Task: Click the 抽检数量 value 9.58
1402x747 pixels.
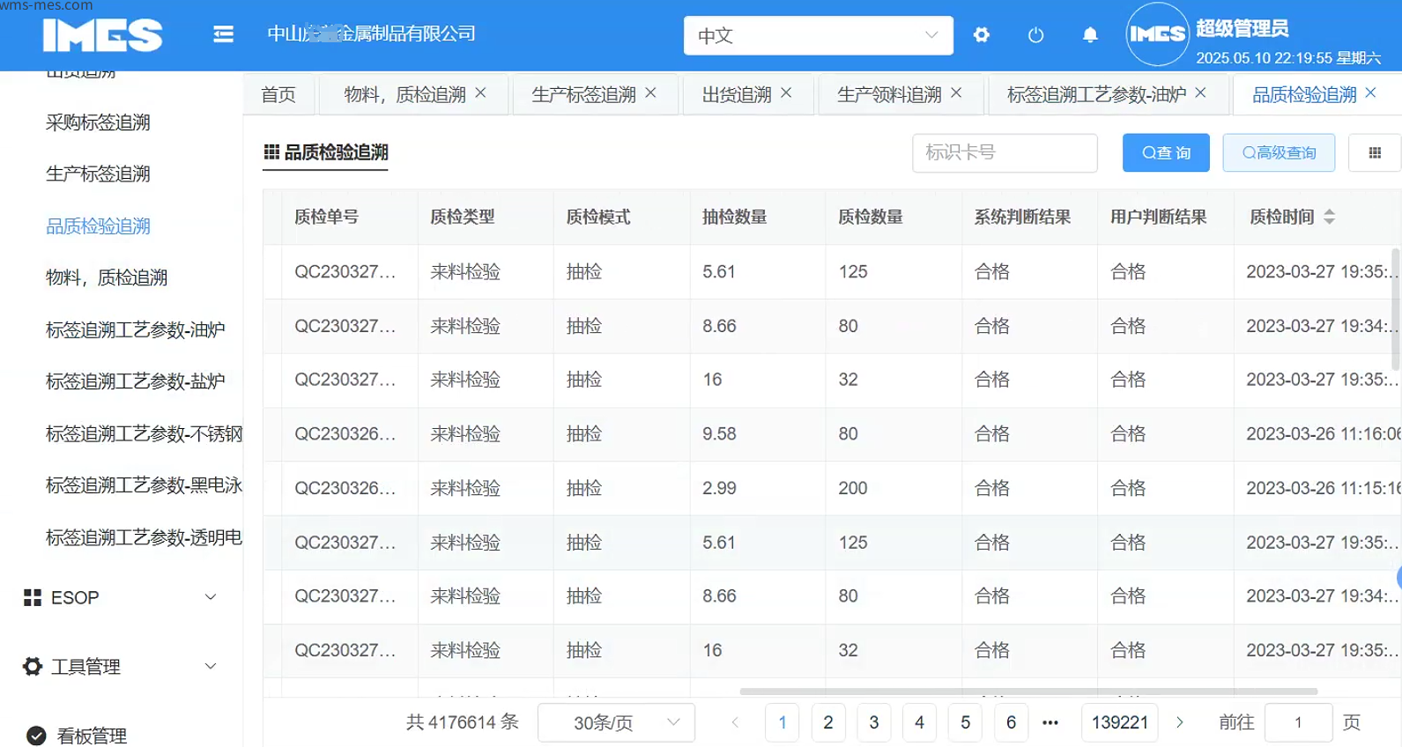Action: click(719, 434)
